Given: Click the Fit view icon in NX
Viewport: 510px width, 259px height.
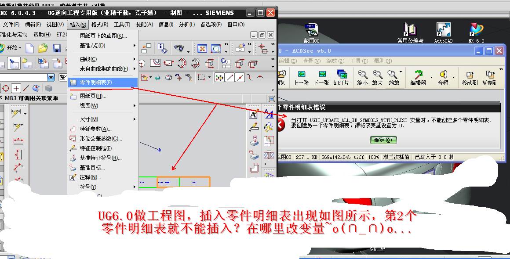Looking at the screenshot, I should [202, 49].
